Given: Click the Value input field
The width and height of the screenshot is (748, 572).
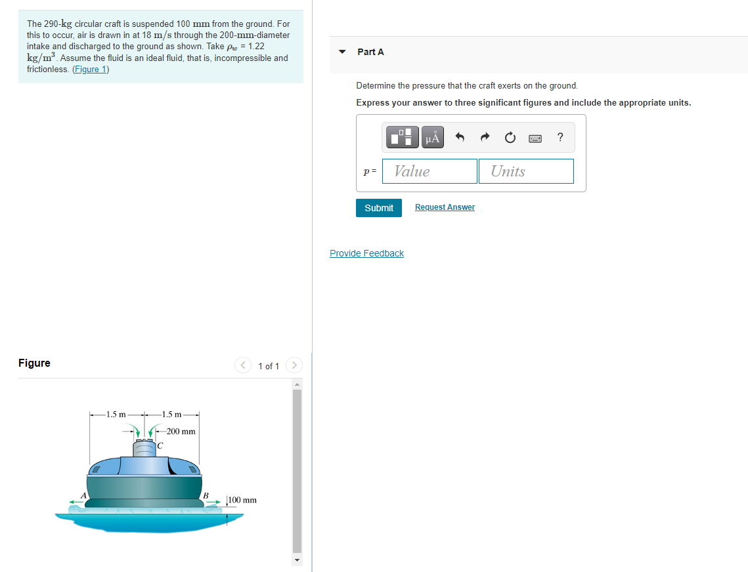Looking at the screenshot, I should [x=429, y=171].
